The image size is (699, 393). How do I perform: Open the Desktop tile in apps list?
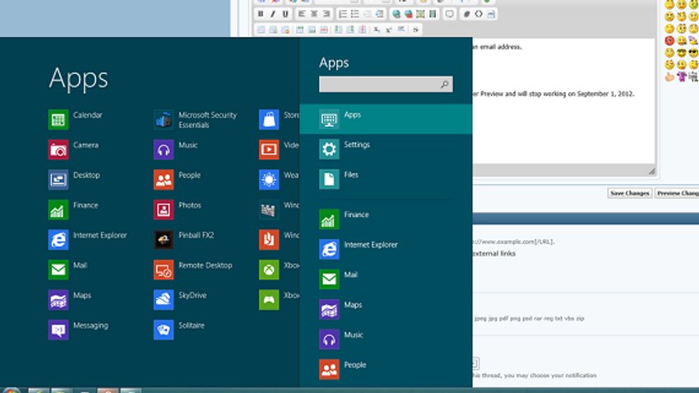[x=75, y=179]
